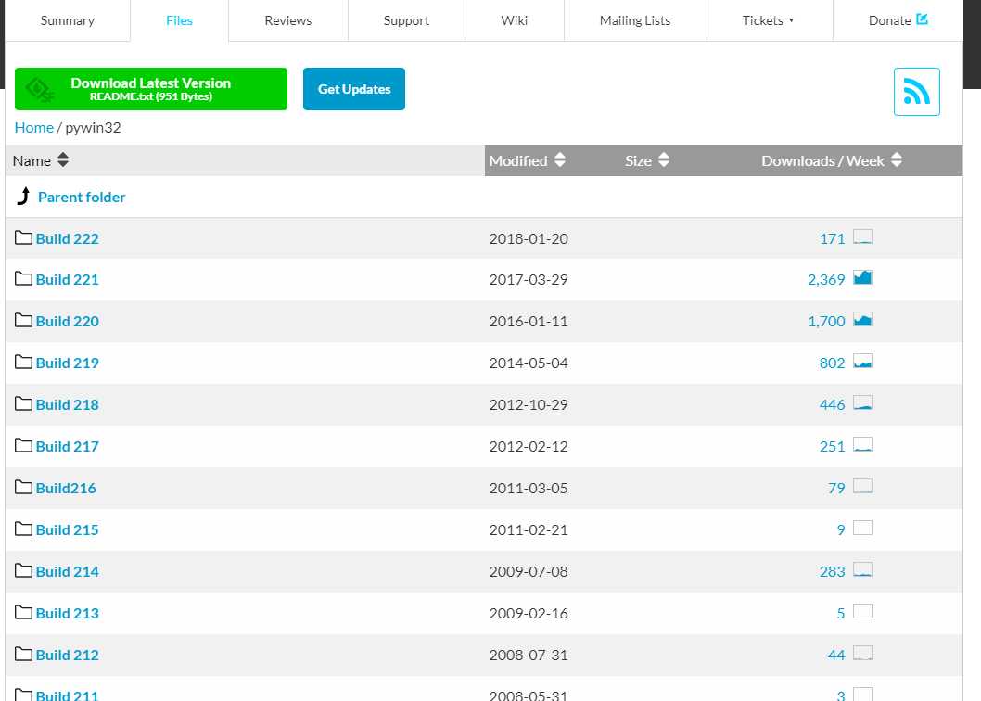Switch to the Summary tab

(x=68, y=20)
